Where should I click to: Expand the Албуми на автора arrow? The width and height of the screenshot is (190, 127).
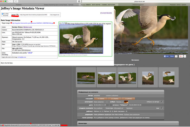(x=161, y=102)
